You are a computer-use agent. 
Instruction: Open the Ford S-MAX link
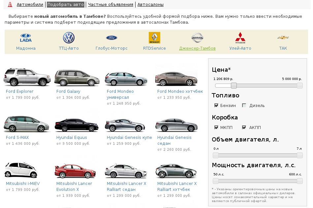coord(17,137)
